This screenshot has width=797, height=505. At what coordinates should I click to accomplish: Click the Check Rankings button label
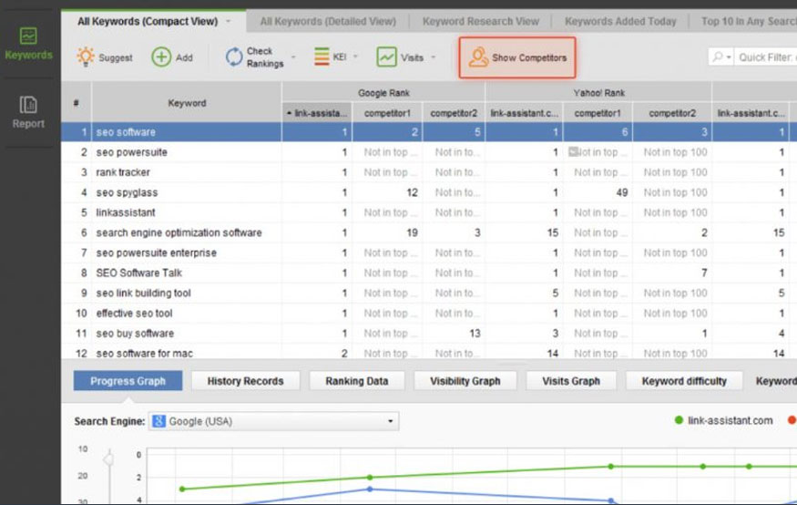point(265,57)
